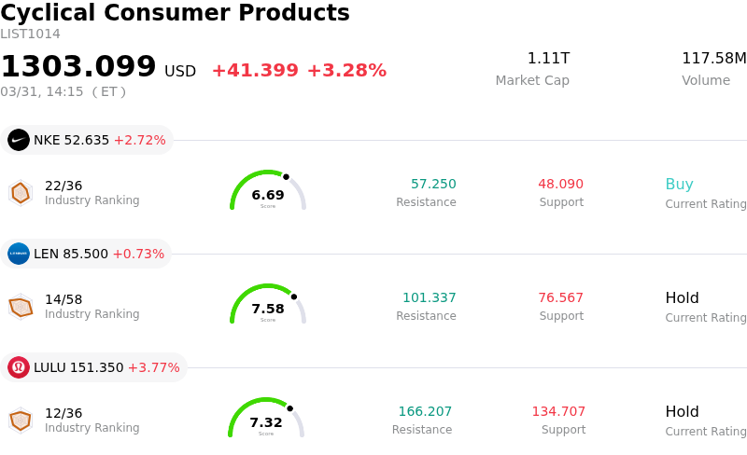The height and width of the screenshot is (455, 747).
Task: Click the 1.11T Market Cap figure
Action: pos(548,59)
